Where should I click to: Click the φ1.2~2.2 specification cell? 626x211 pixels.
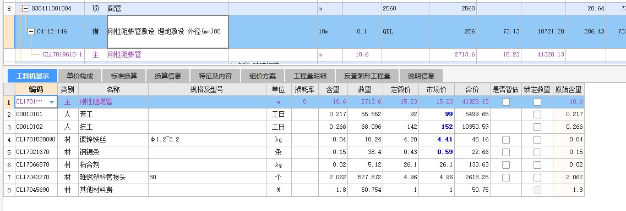pyautogui.click(x=207, y=139)
